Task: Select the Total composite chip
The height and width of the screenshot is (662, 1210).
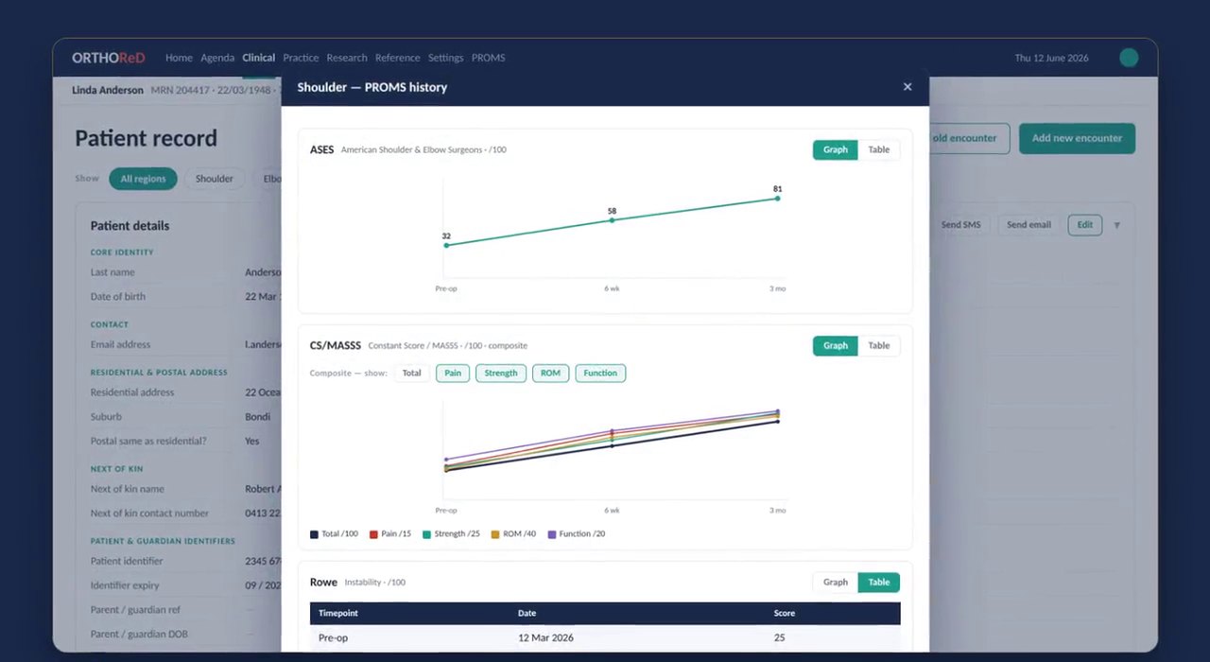Action: 411,373
